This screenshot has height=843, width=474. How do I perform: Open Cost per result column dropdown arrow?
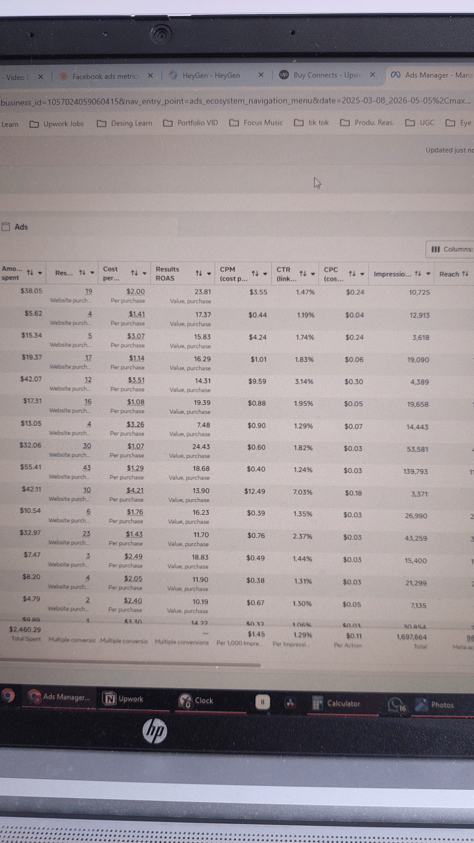click(x=145, y=273)
